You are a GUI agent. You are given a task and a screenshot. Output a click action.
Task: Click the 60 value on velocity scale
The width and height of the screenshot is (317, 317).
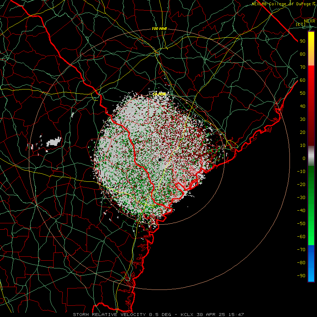[x=303, y=80]
